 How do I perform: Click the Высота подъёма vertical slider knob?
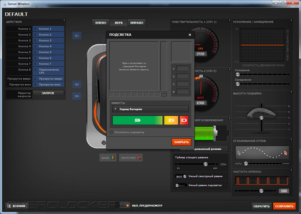pos(261,118)
